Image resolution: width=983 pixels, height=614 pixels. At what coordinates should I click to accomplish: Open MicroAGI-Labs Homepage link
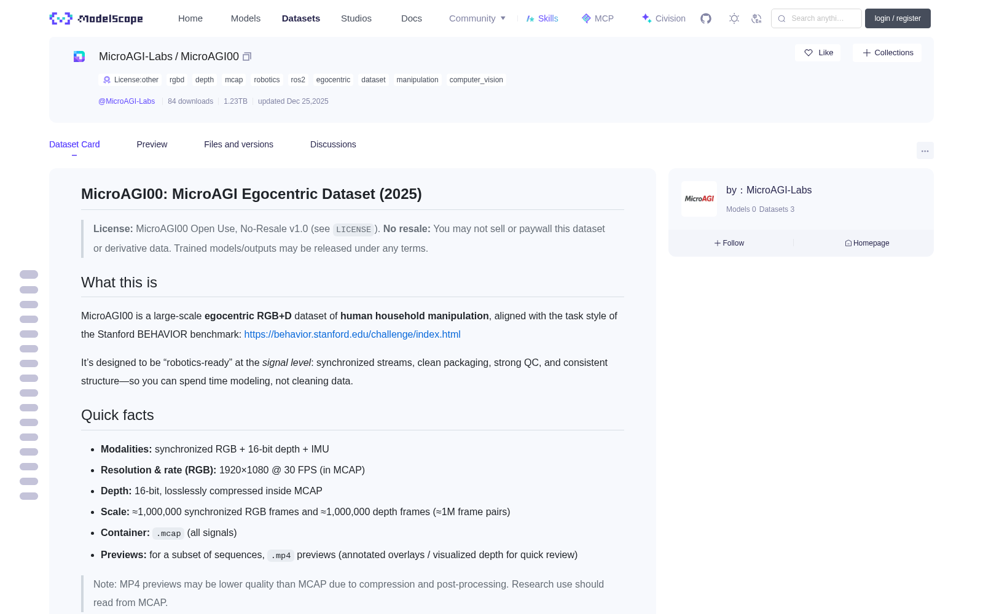tap(867, 243)
